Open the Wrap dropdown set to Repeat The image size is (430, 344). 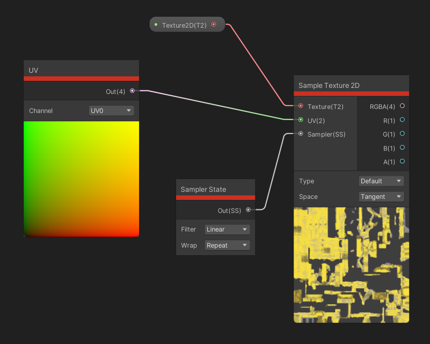[x=227, y=246]
